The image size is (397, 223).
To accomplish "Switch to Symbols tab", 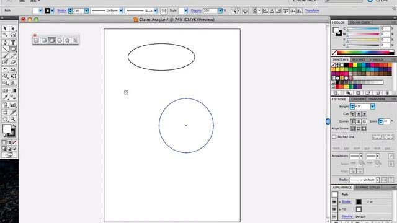I will coord(376,59).
